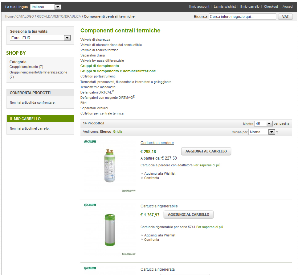
Task: Expand the Euro currency dropdown
Action: pyautogui.click(x=40, y=38)
